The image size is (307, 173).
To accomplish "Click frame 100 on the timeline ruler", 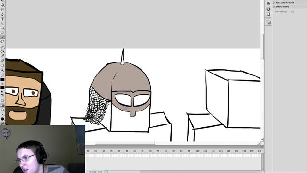I will (197, 151).
